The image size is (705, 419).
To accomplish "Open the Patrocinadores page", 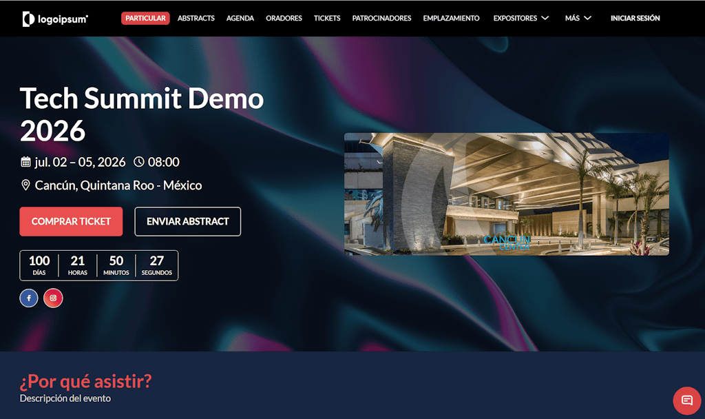I will [381, 19].
